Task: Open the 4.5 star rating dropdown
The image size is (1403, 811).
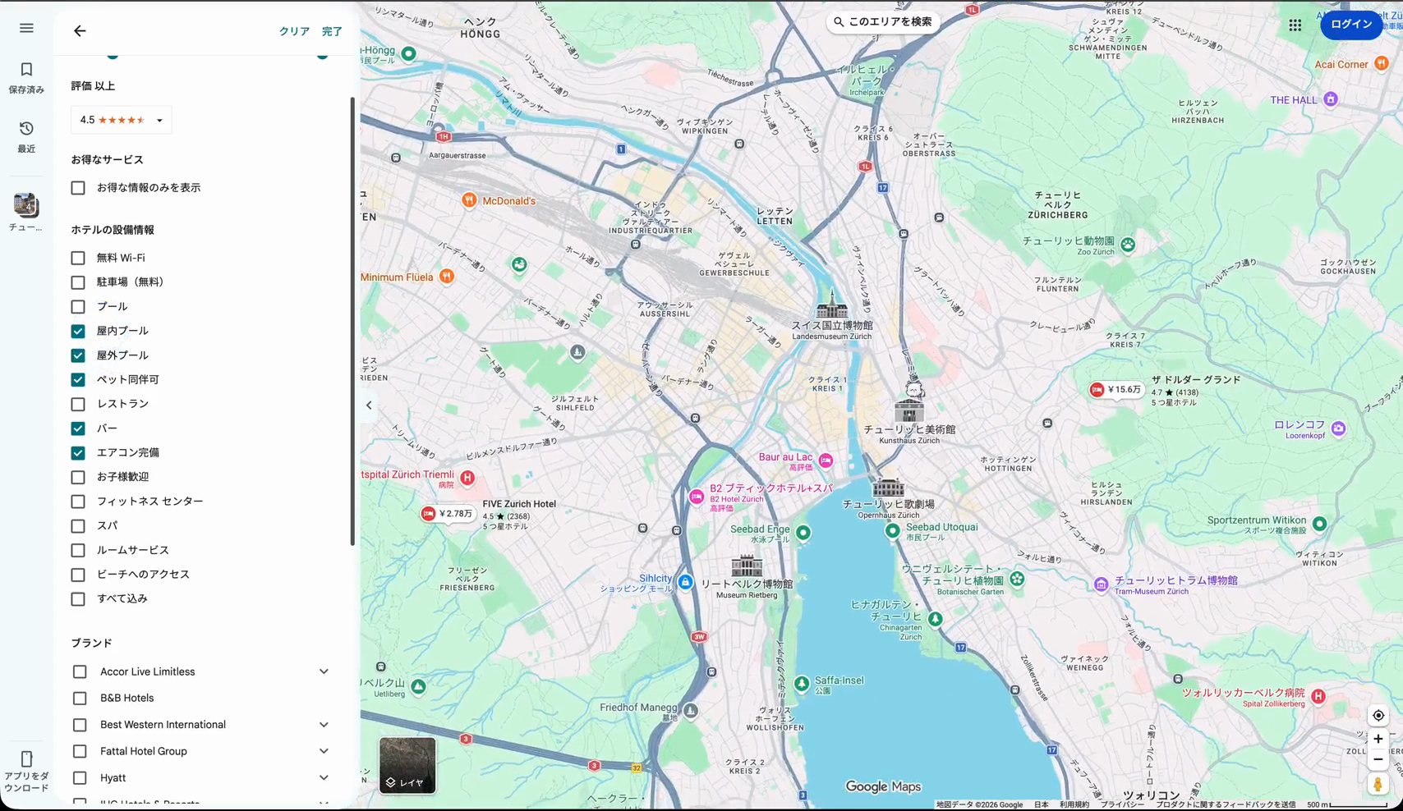Action: pos(122,120)
